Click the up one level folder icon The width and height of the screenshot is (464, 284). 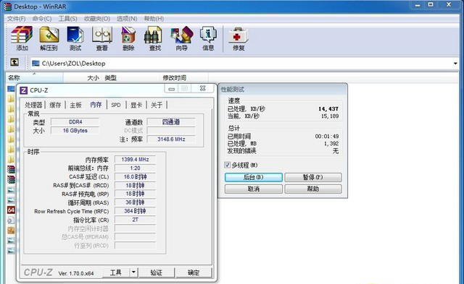click(x=14, y=62)
